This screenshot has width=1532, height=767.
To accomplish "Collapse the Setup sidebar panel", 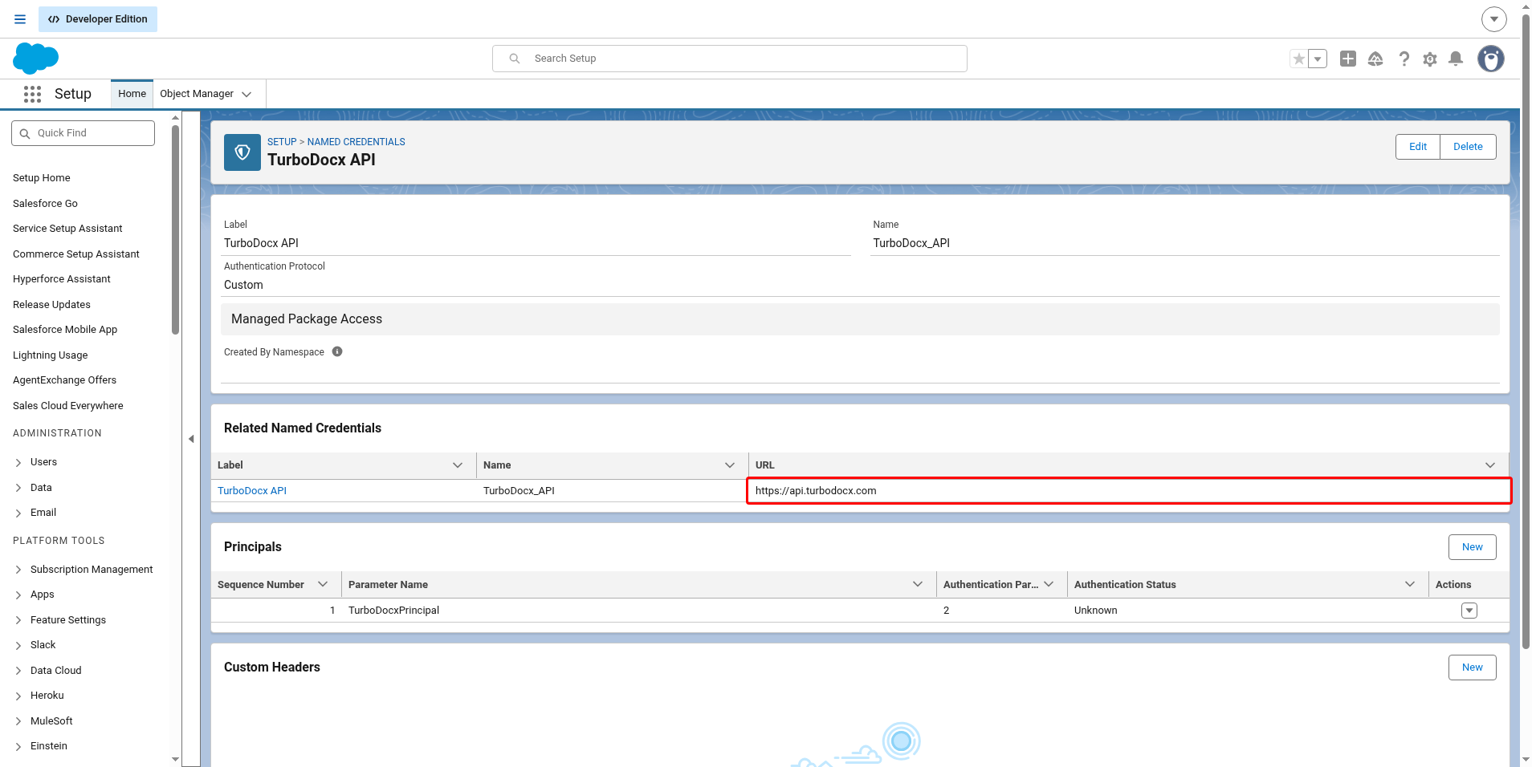I will tap(191, 439).
